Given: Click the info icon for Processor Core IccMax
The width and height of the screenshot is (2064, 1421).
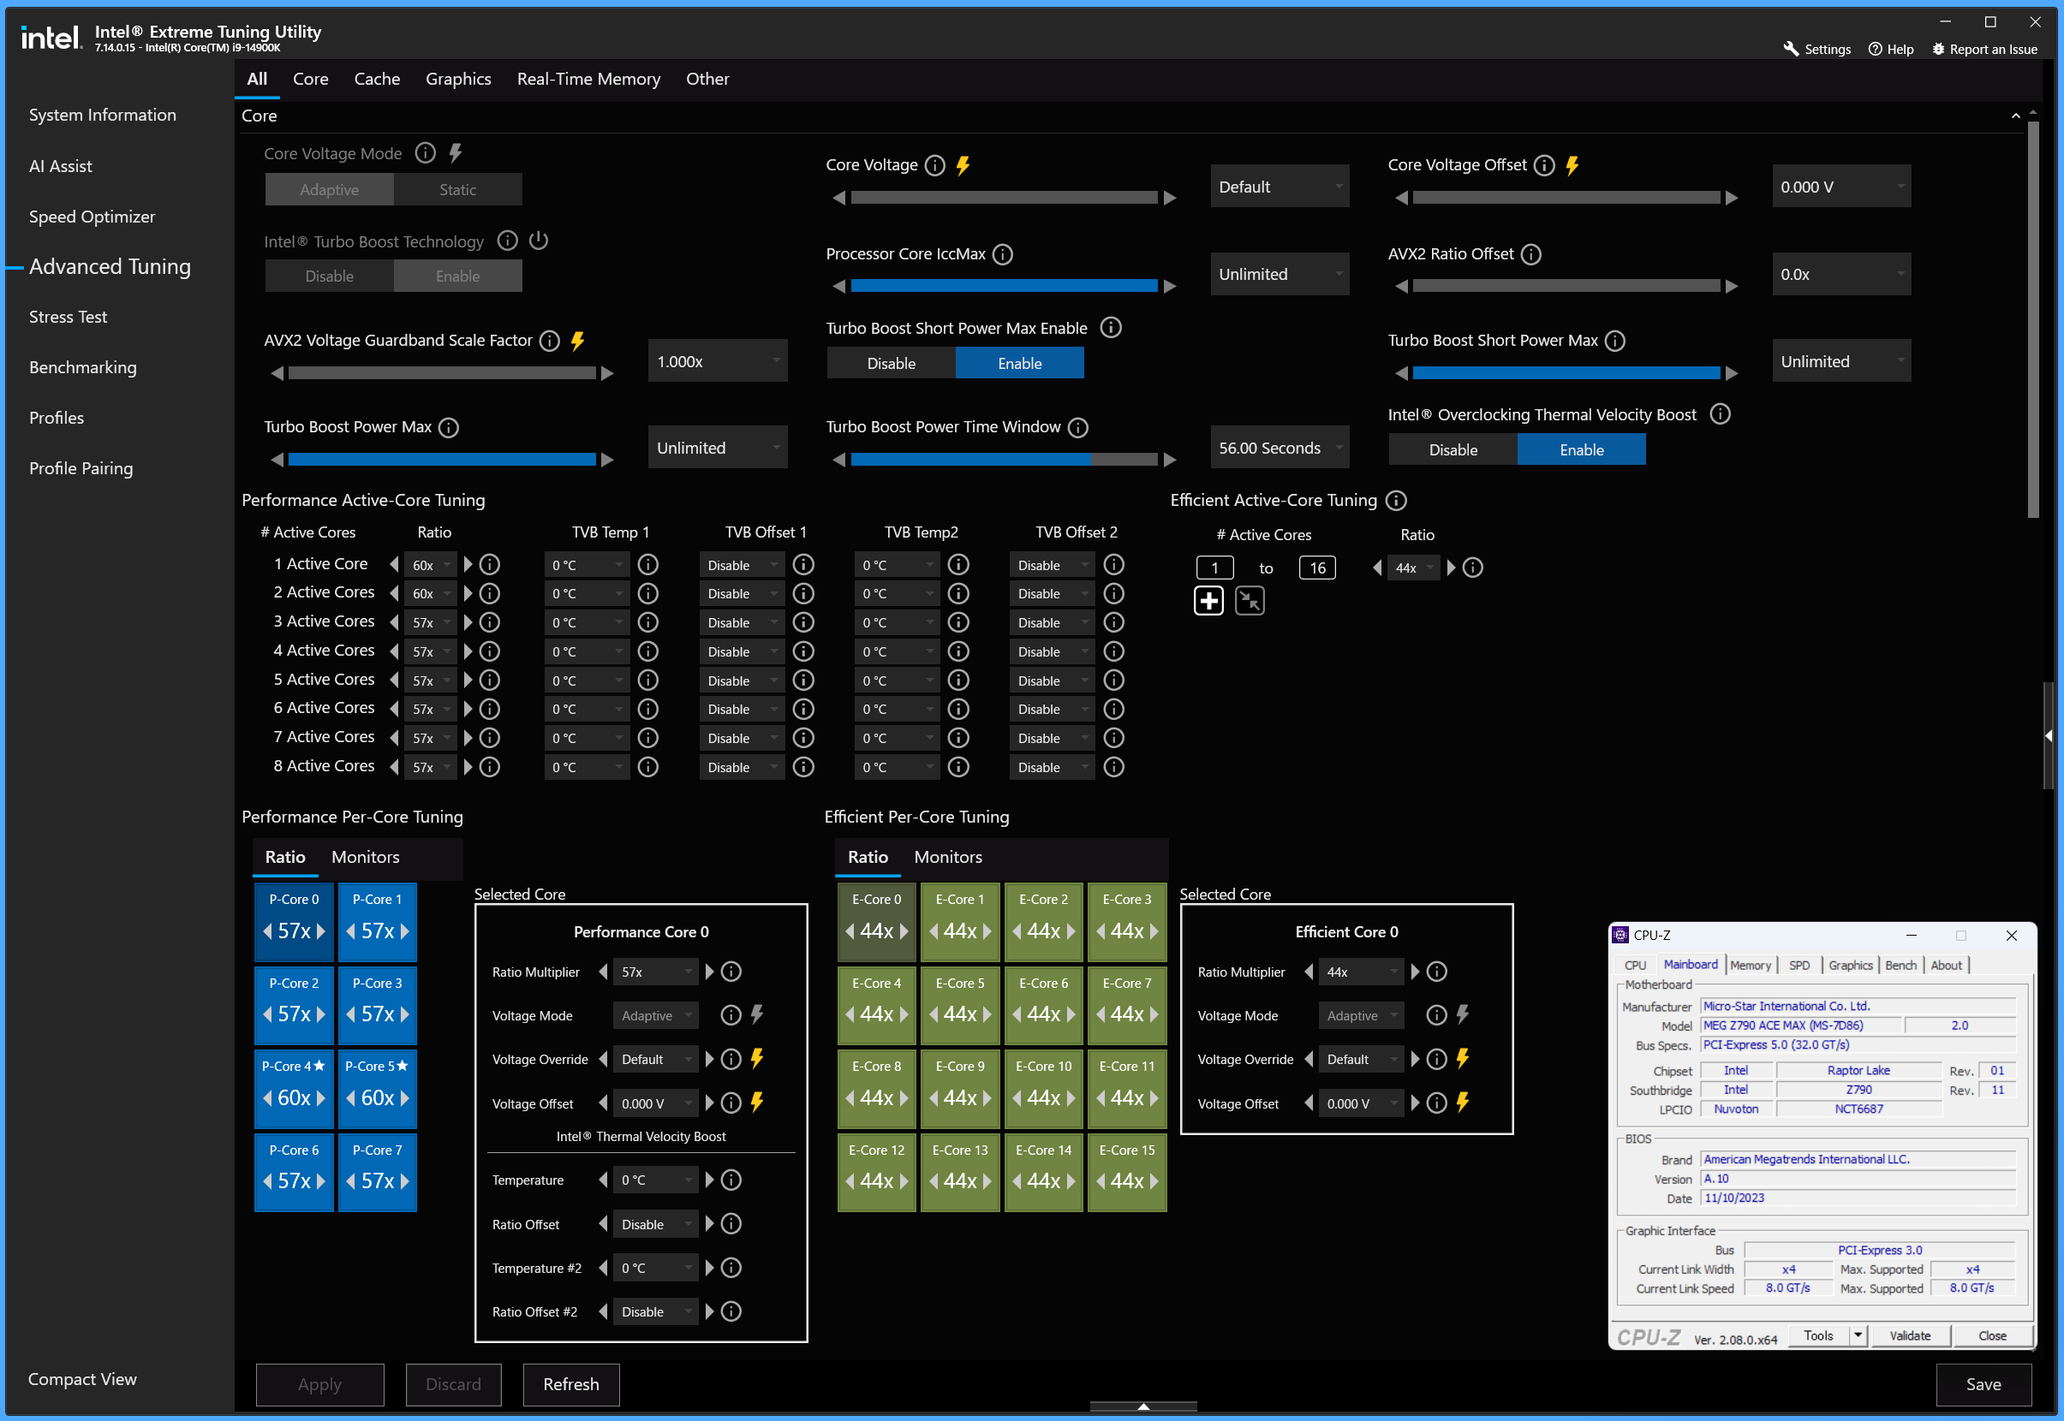Looking at the screenshot, I should (x=1002, y=253).
